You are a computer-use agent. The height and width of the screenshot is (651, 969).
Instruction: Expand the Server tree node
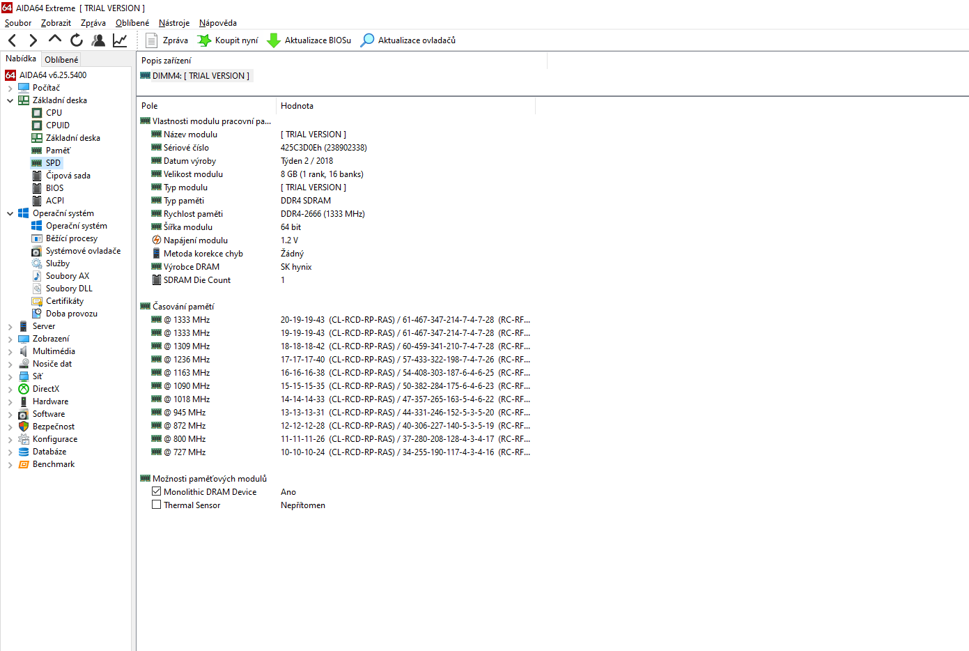[10, 326]
